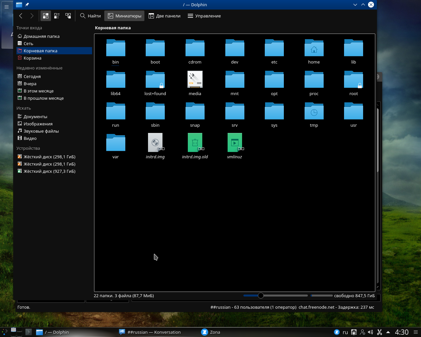Open the Управление hamburger menu
This screenshot has height=337, width=421.
coord(204,16)
